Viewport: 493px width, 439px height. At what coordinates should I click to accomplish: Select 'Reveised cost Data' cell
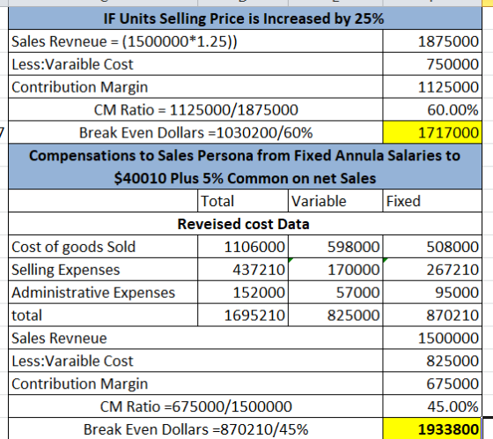[245, 224]
